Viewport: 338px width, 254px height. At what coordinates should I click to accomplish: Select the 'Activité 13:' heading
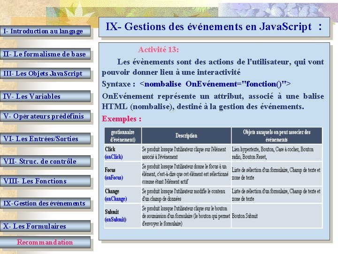click(x=159, y=49)
